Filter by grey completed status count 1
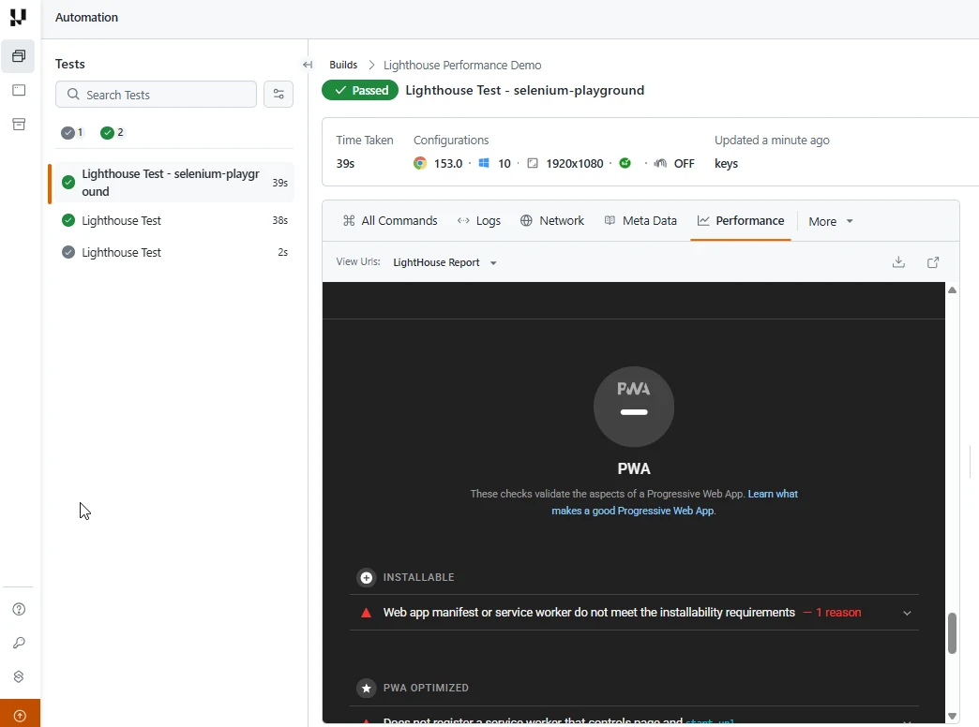This screenshot has width=979, height=727. pyautogui.click(x=72, y=132)
